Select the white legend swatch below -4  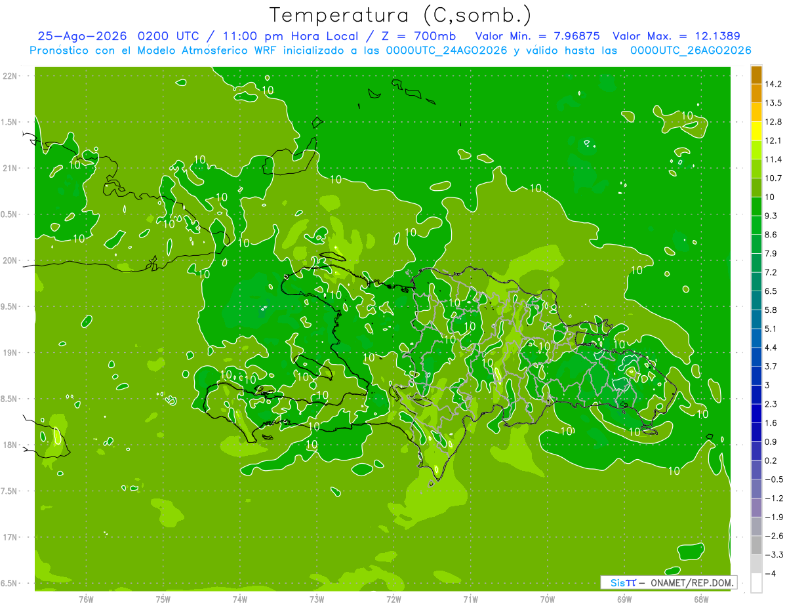pos(756,583)
